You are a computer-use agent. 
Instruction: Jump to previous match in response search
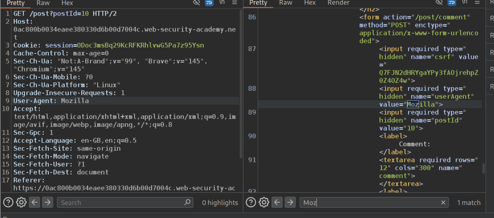pyautogui.click(x=277, y=202)
